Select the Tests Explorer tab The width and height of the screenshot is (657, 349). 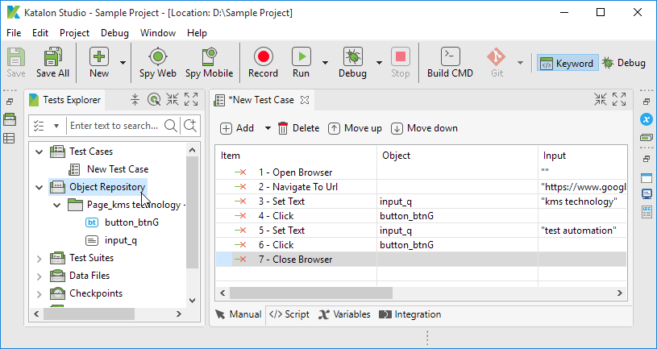[x=65, y=100]
